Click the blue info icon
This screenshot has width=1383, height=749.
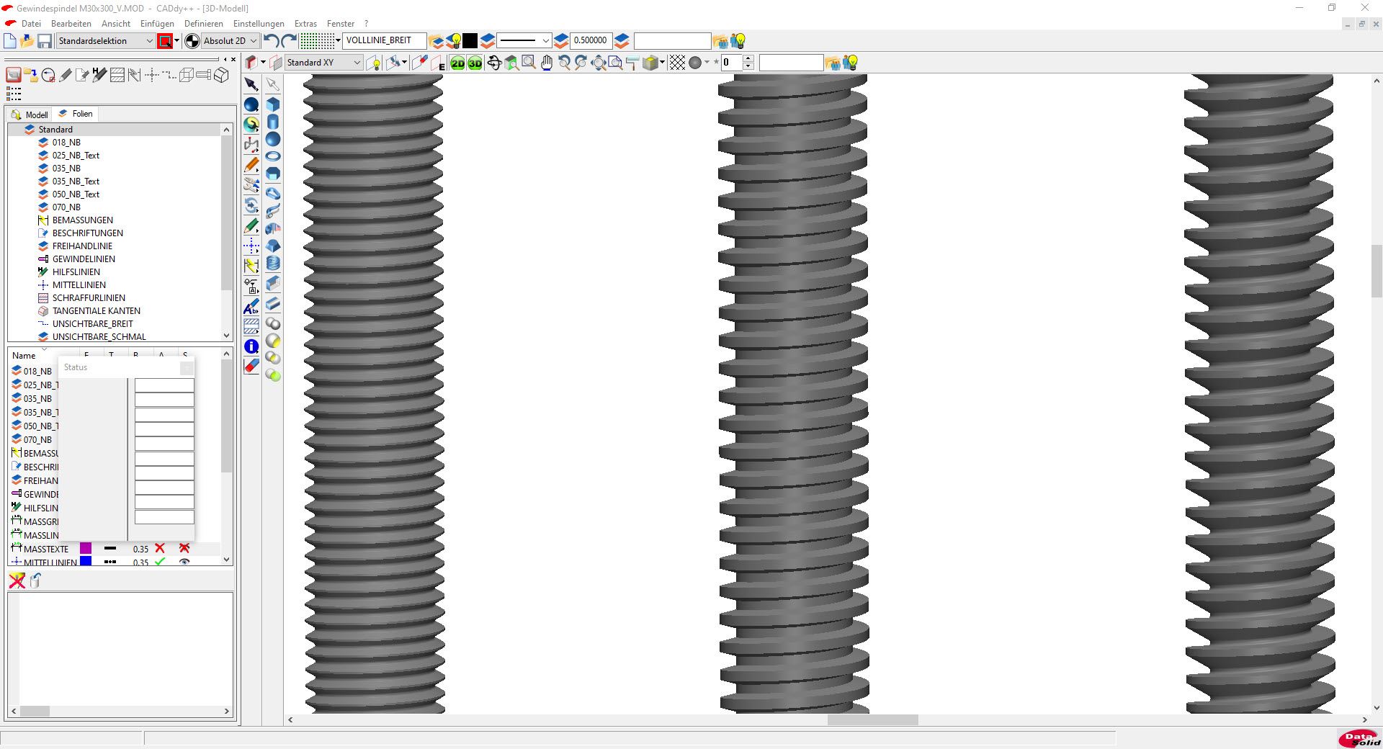click(251, 346)
